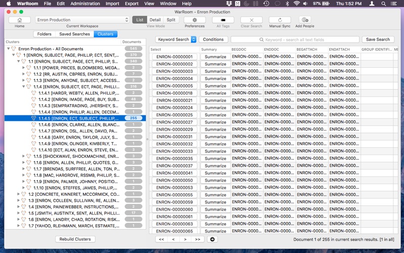The image size is (404, 253).
Task: Open the Import menu
Action: 112,4
